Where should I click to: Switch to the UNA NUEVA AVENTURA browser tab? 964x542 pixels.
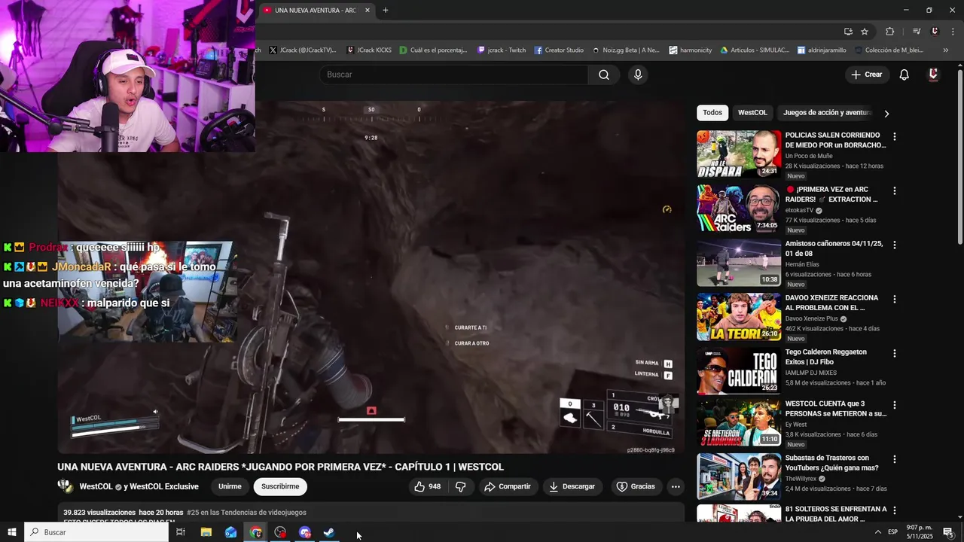point(316,11)
